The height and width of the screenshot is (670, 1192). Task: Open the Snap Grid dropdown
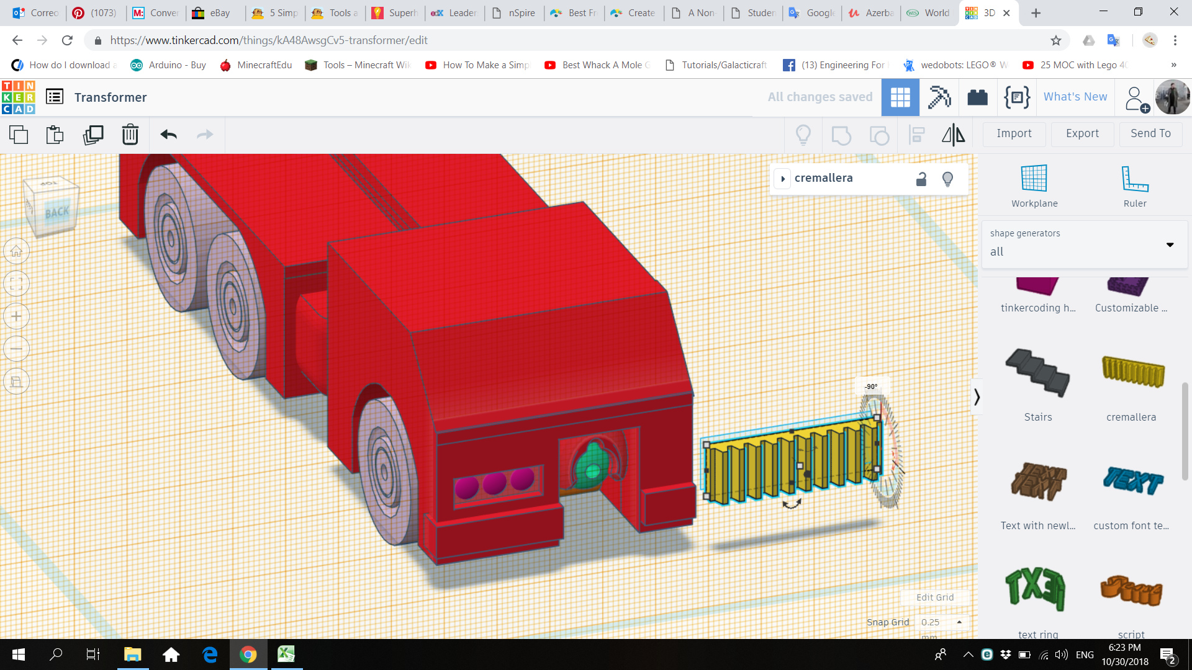click(x=942, y=622)
